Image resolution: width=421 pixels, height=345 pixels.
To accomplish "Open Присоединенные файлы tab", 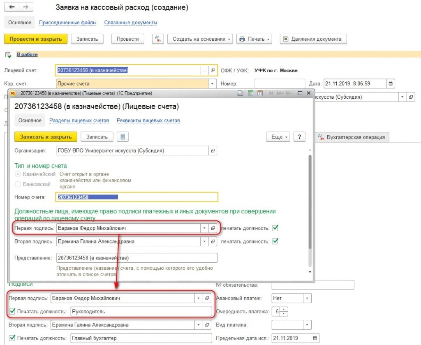I will pos(68,23).
